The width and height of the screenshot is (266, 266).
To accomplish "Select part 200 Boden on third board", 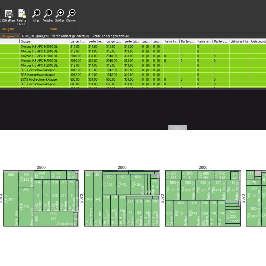I will point(233,217).
